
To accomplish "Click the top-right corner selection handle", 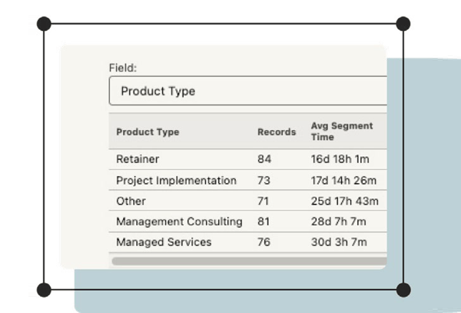I will click(403, 24).
